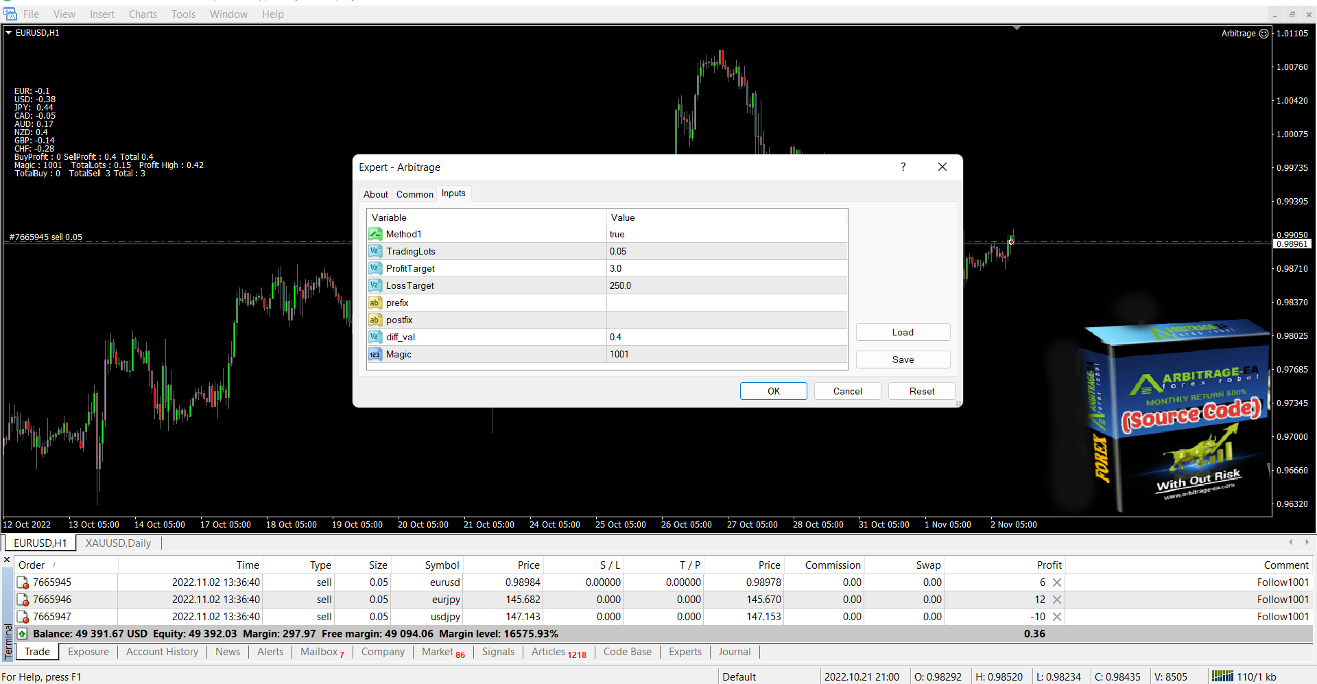Click the help question mark in Expert dialog
The width and height of the screenshot is (1317, 684).
click(903, 167)
